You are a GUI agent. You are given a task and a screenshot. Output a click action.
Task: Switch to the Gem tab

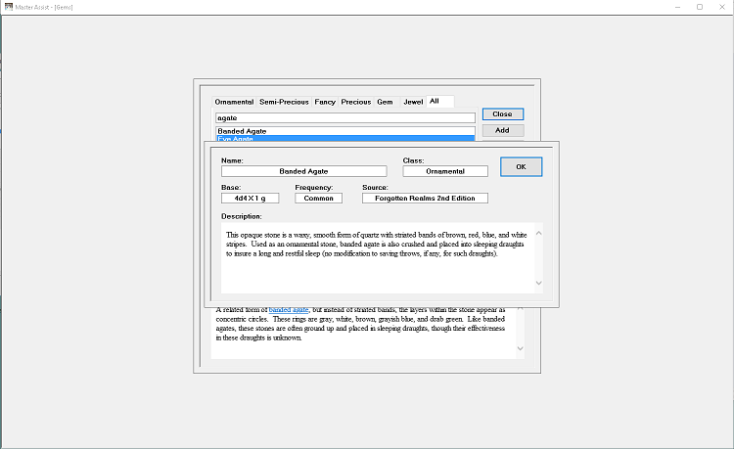pyautogui.click(x=386, y=102)
